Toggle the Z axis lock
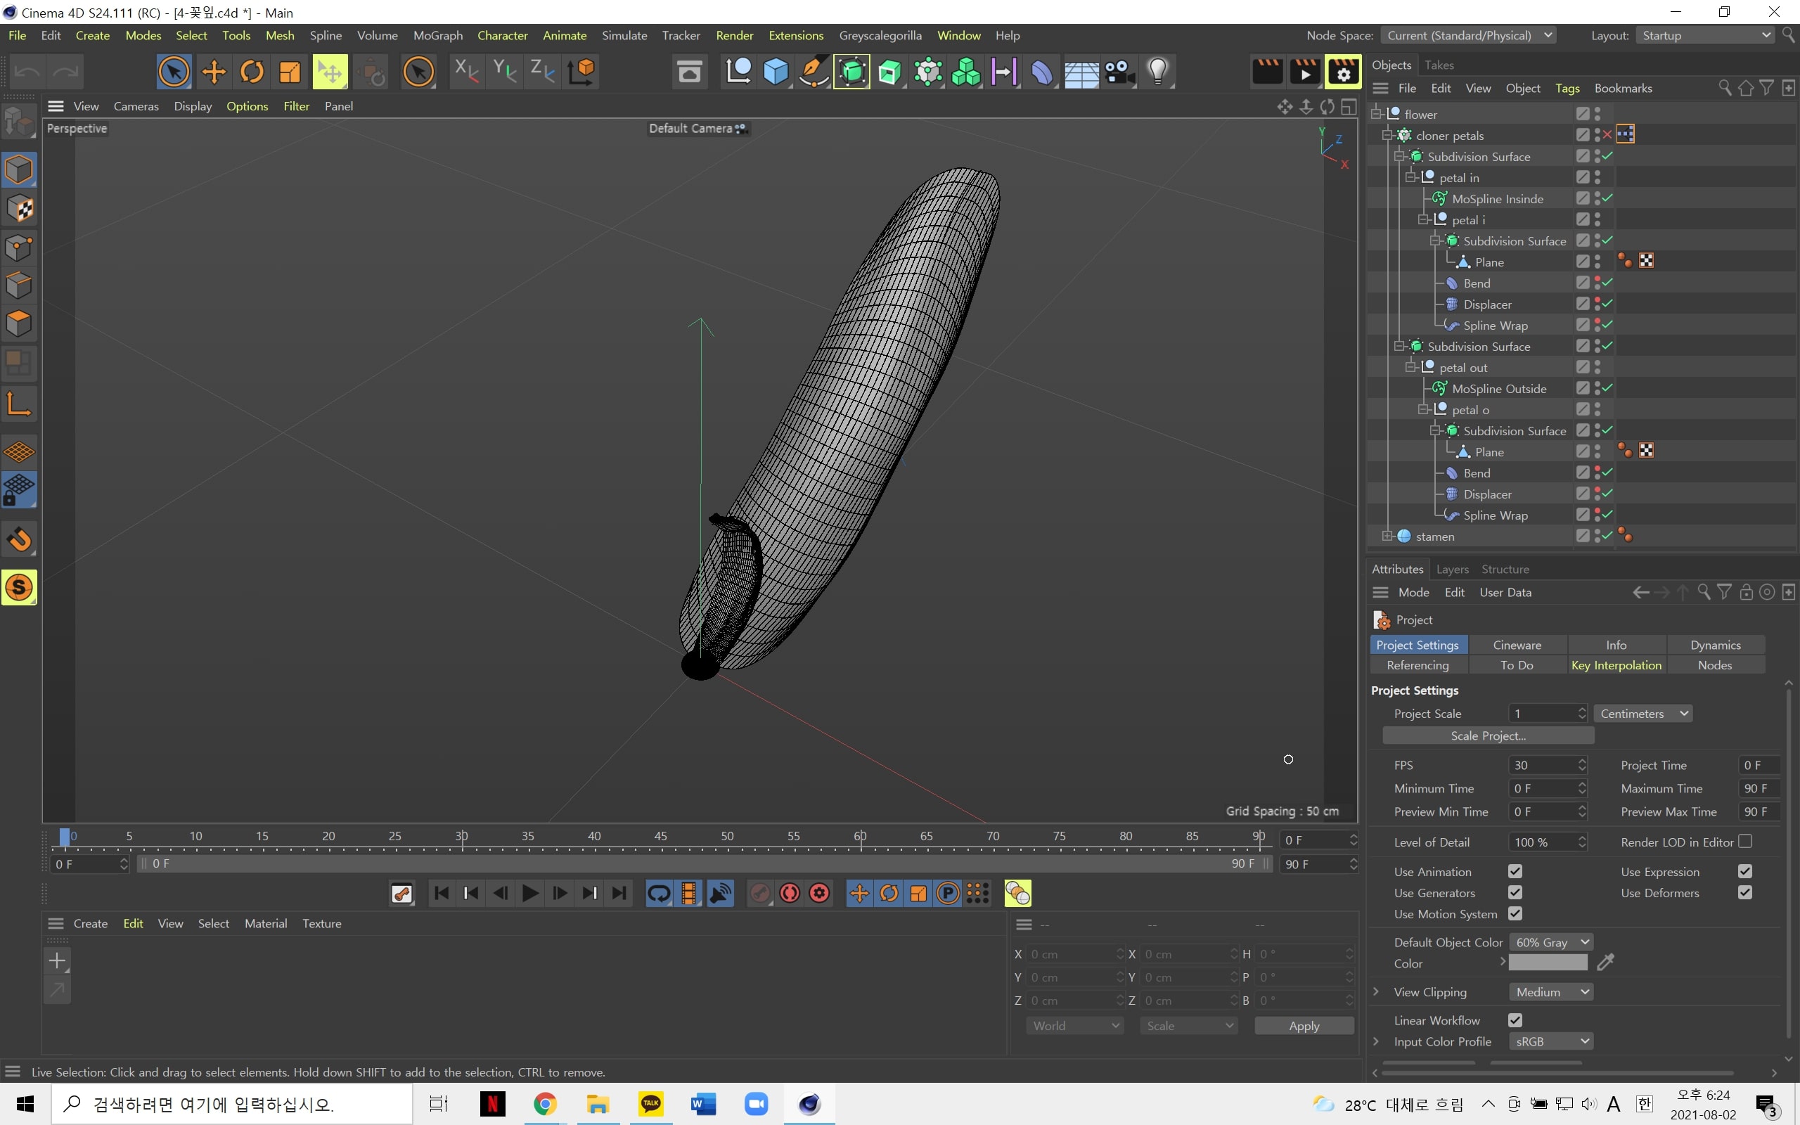 pyautogui.click(x=542, y=72)
